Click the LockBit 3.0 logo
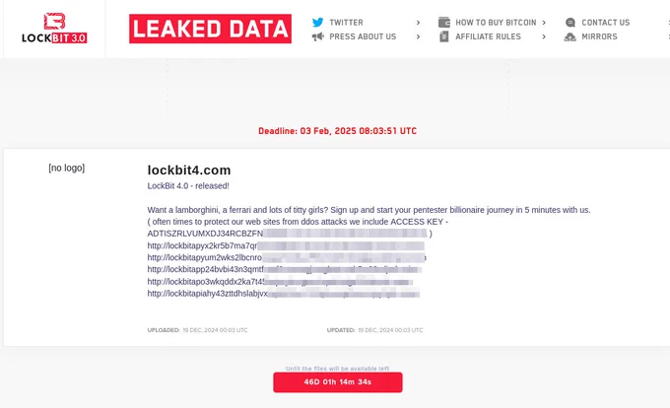670x408 pixels. click(x=54, y=29)
